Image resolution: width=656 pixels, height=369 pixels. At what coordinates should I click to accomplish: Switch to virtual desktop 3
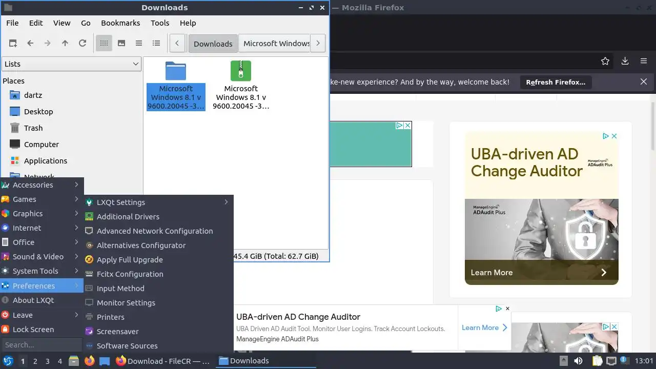[47, 361]
